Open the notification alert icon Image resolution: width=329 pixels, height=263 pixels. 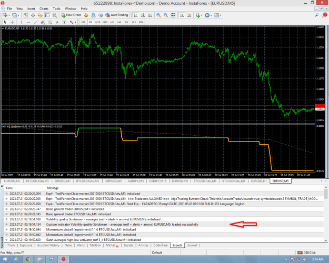324,15
